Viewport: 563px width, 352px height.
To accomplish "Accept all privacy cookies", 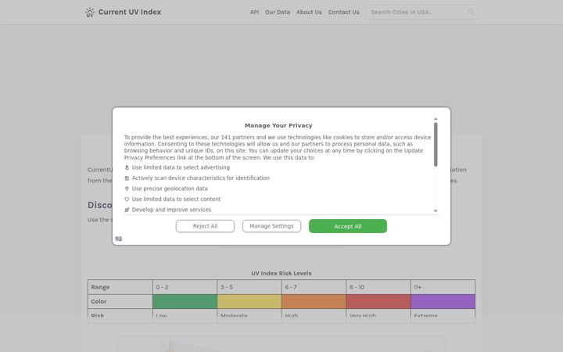I will pos(348,226).
